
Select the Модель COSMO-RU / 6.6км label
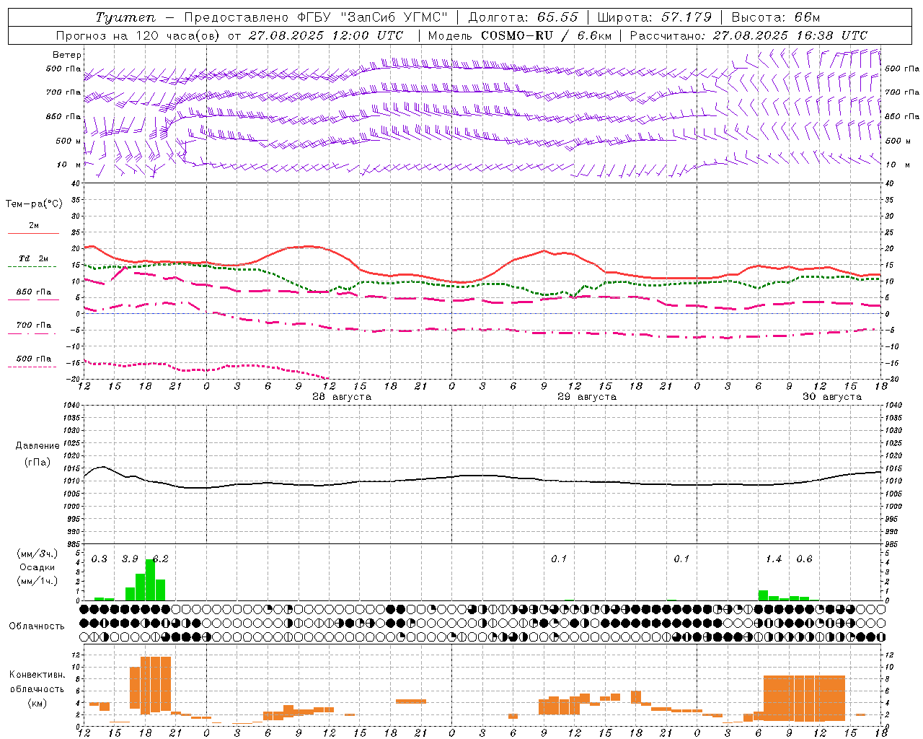coord(520,35)
